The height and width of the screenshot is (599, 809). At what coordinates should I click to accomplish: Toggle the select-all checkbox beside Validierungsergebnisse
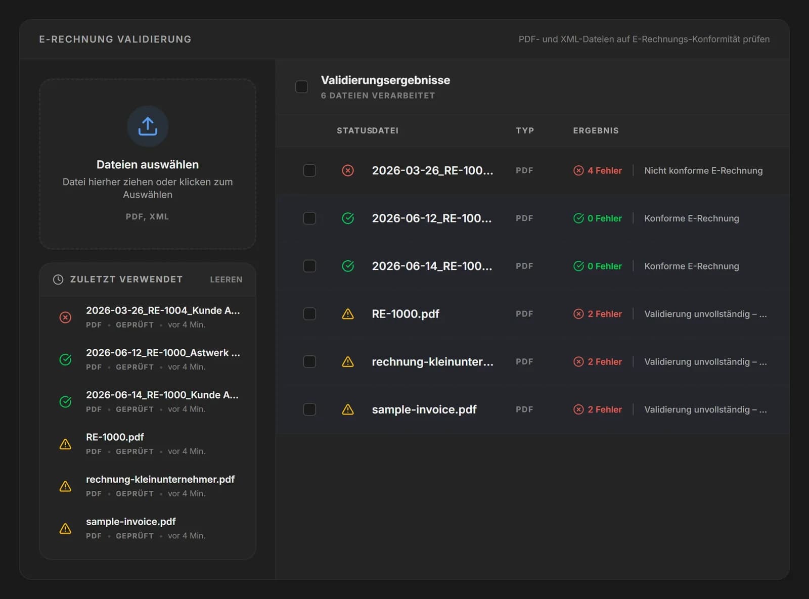pos(302,87)
